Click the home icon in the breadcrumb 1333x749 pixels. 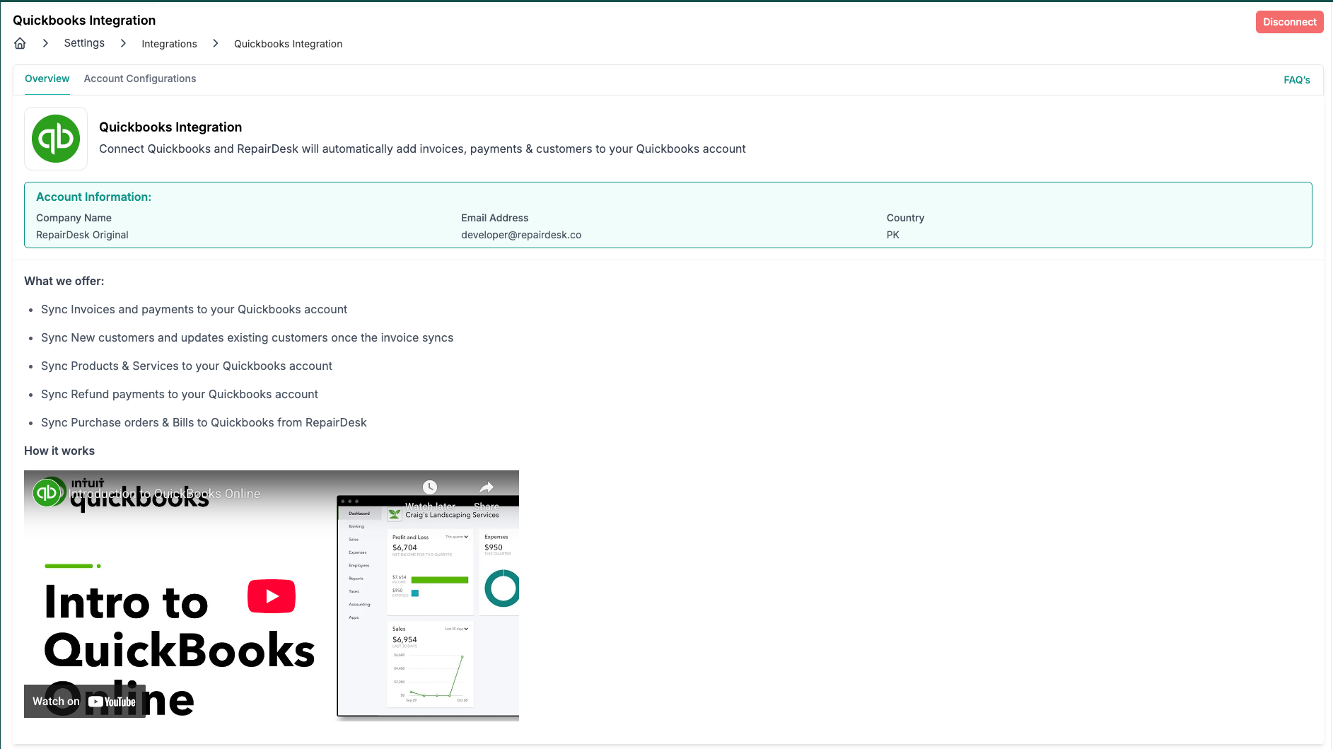20,44
